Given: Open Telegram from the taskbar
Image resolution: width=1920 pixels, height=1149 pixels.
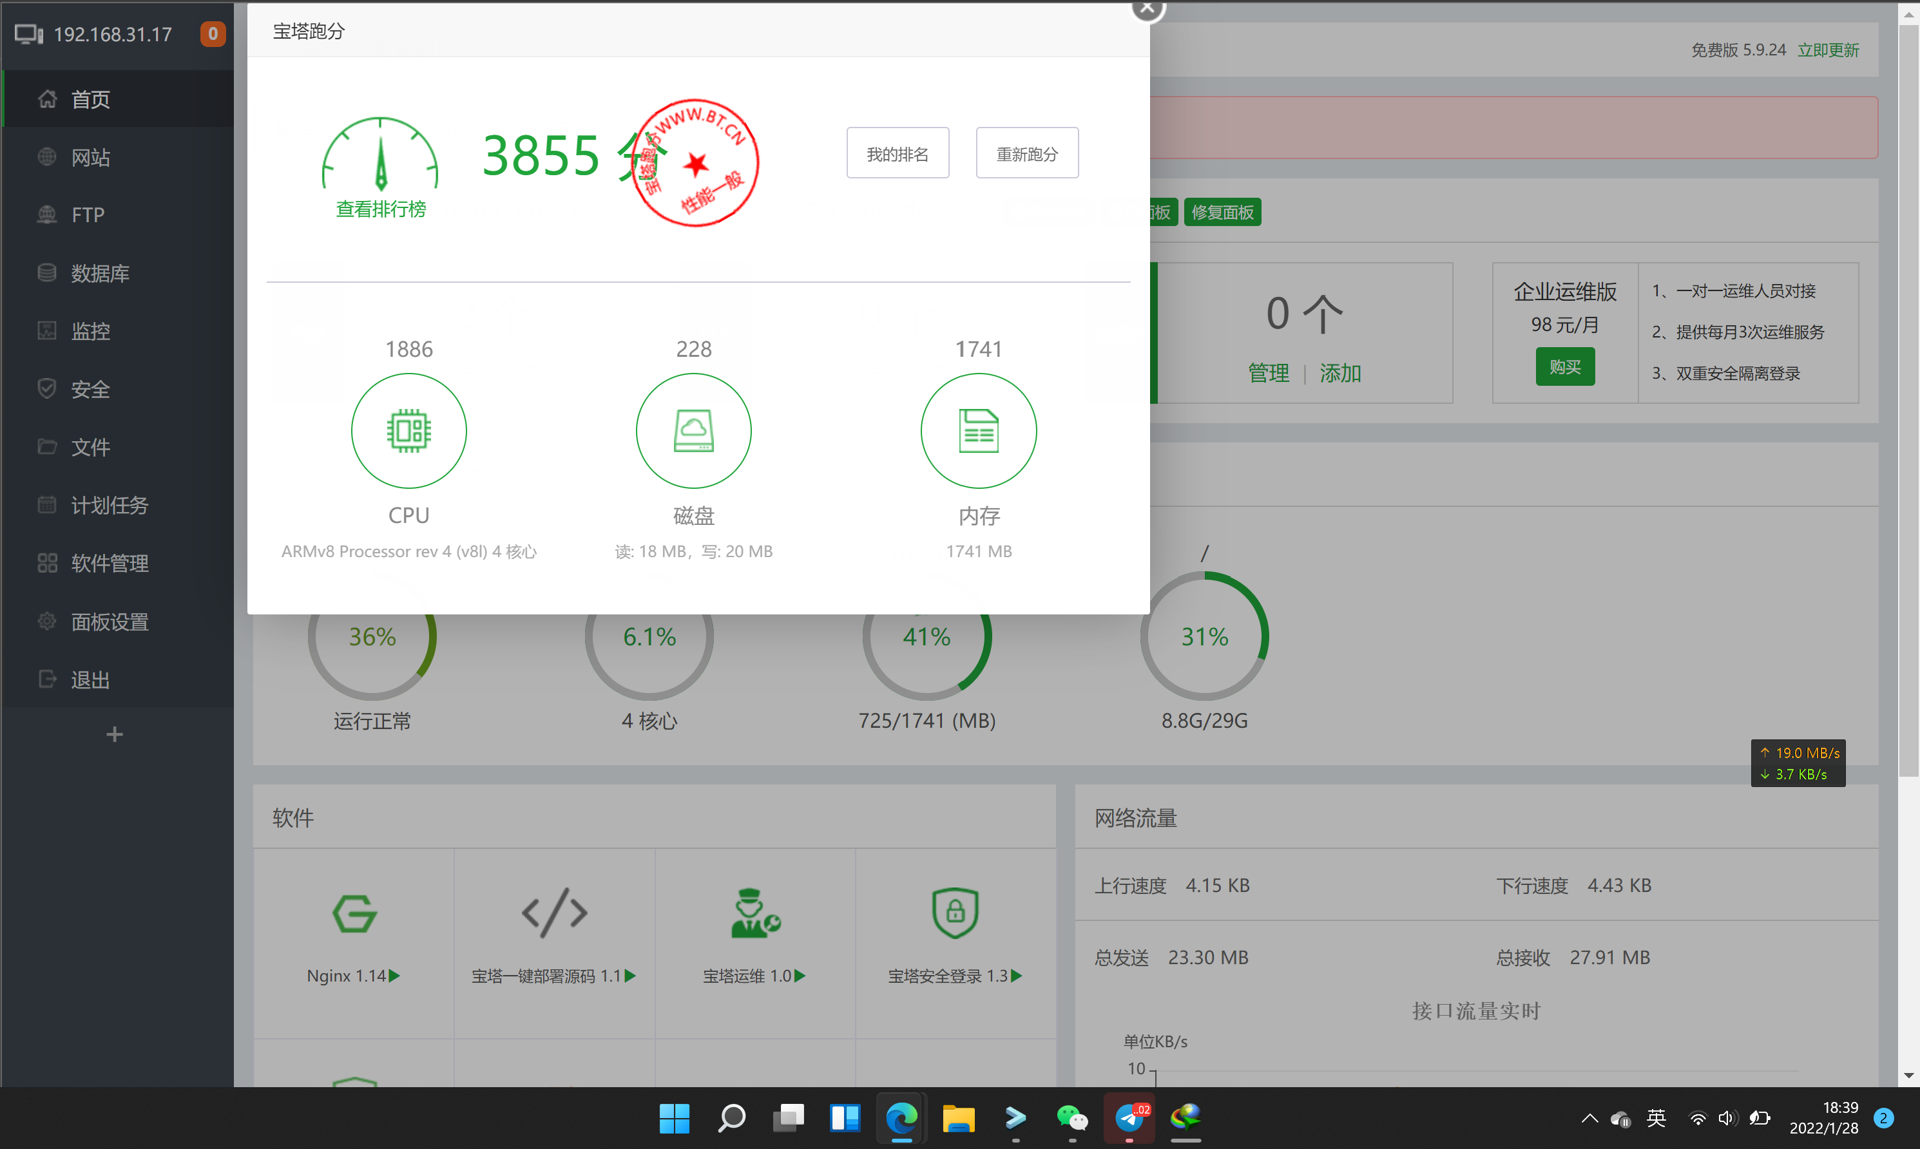Looking at the screenshot, I should pos(1129,1119).
